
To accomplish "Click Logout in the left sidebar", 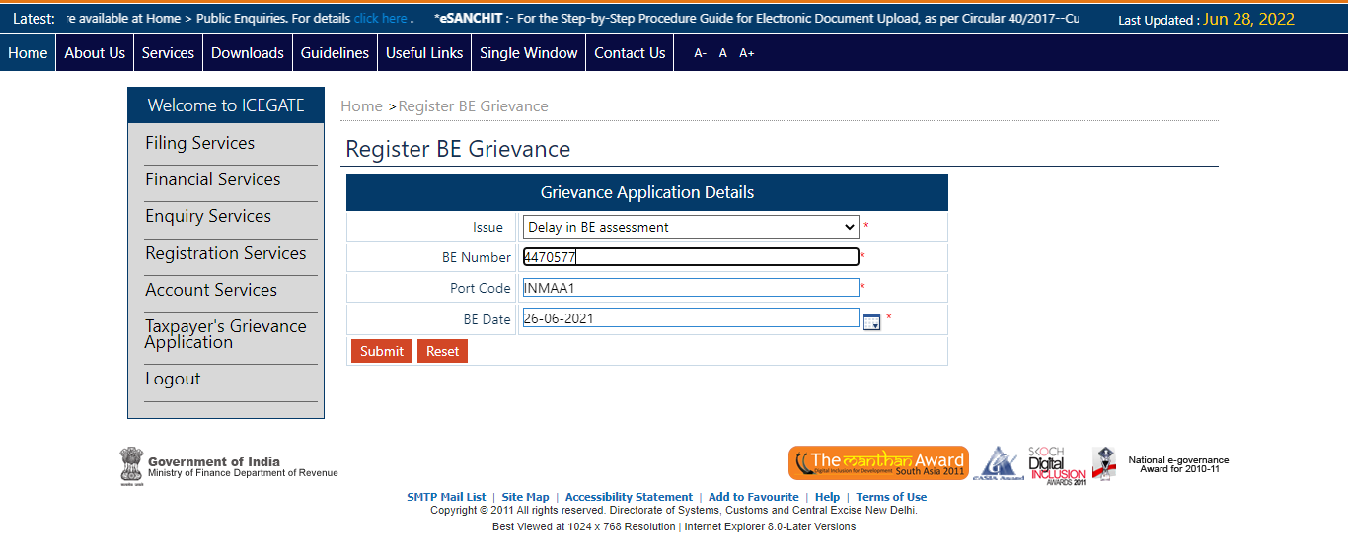I will pos(173,379).
